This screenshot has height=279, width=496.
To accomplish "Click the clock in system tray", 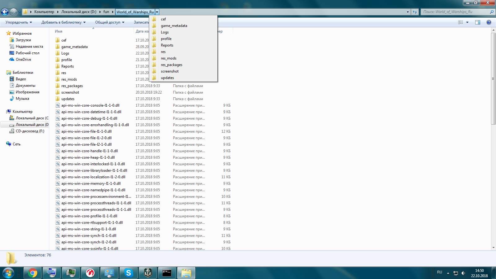I will pyautogui.click(x=479, y=273).
